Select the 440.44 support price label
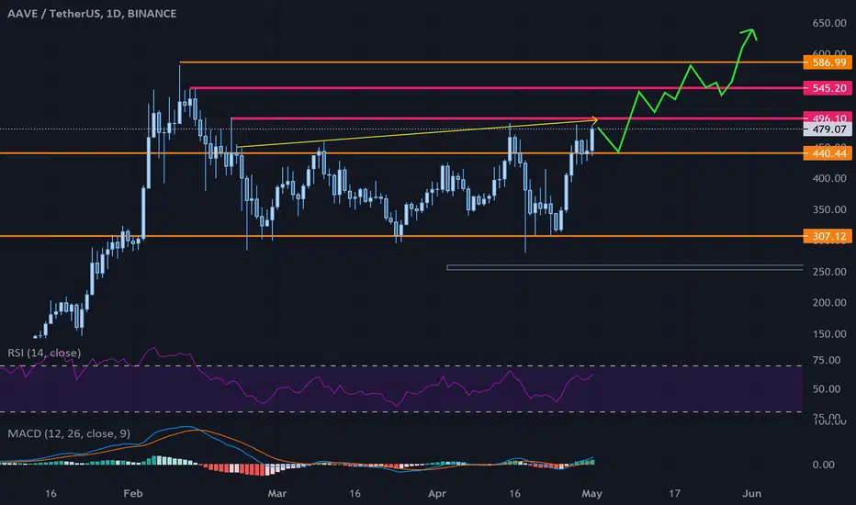856x505 pixels. 828,153
